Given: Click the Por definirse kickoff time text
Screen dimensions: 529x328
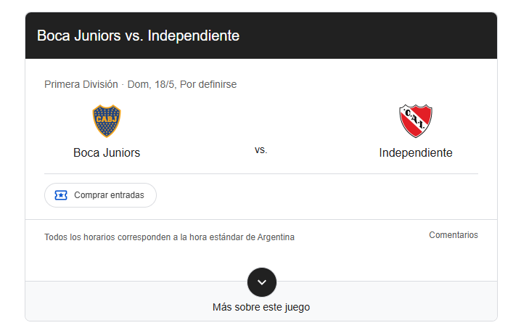Looking at the screenshot, I should tap(208, 84).
